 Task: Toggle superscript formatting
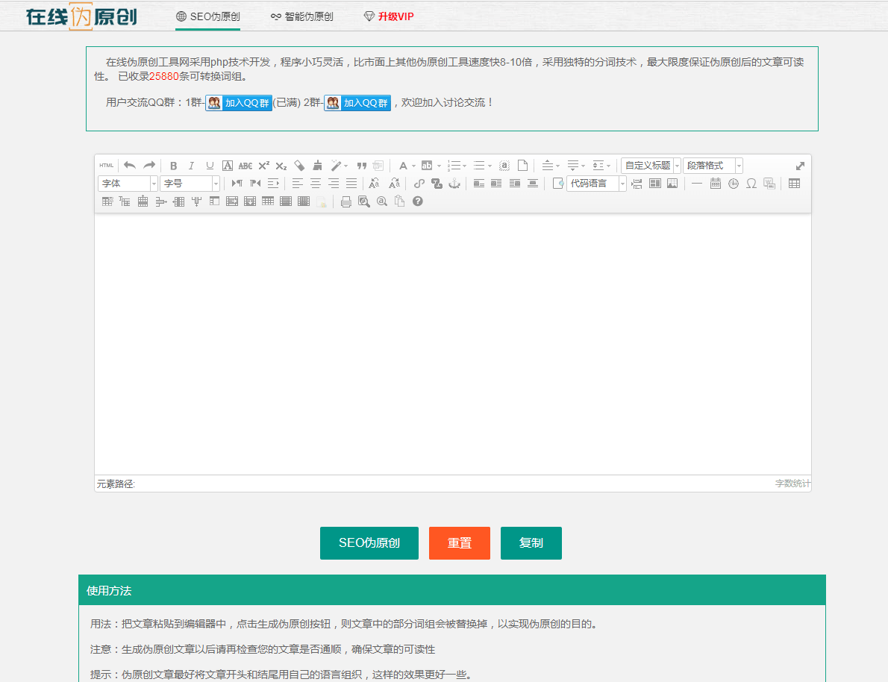pos(264,166)
